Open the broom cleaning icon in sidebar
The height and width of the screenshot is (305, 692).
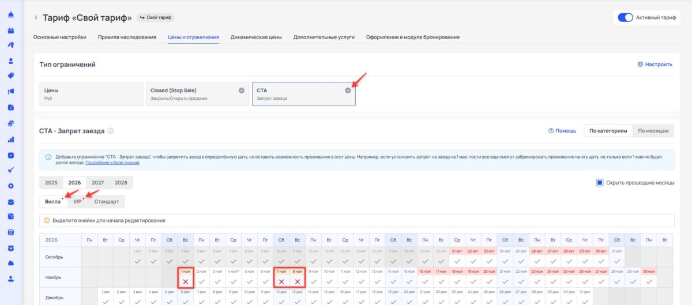click(11, 170)
